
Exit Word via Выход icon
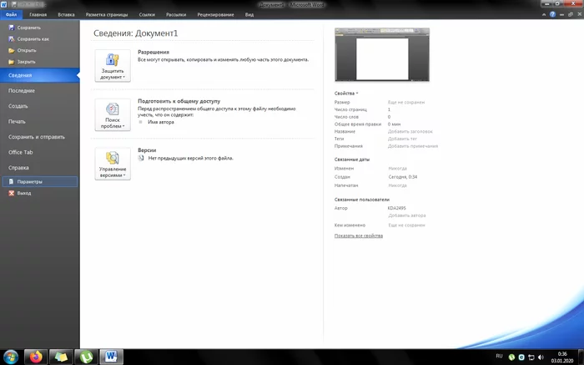coord(11,193)
